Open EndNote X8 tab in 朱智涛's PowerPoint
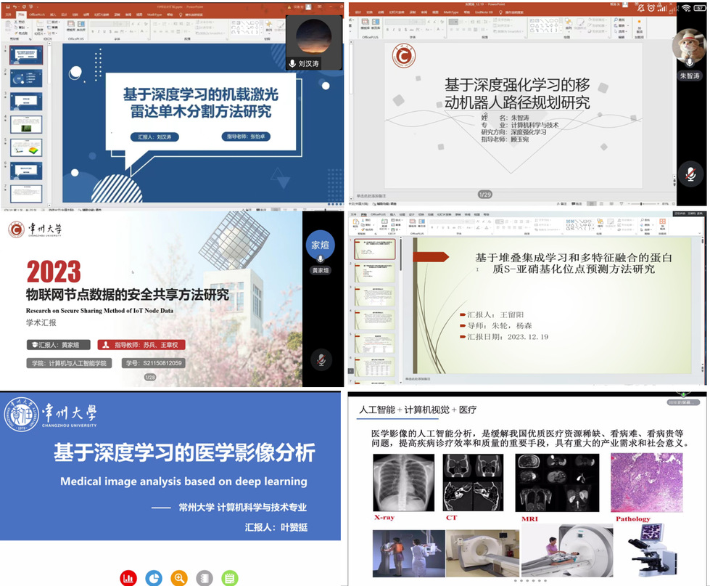710x586 pixels. [x=484, y=12]
